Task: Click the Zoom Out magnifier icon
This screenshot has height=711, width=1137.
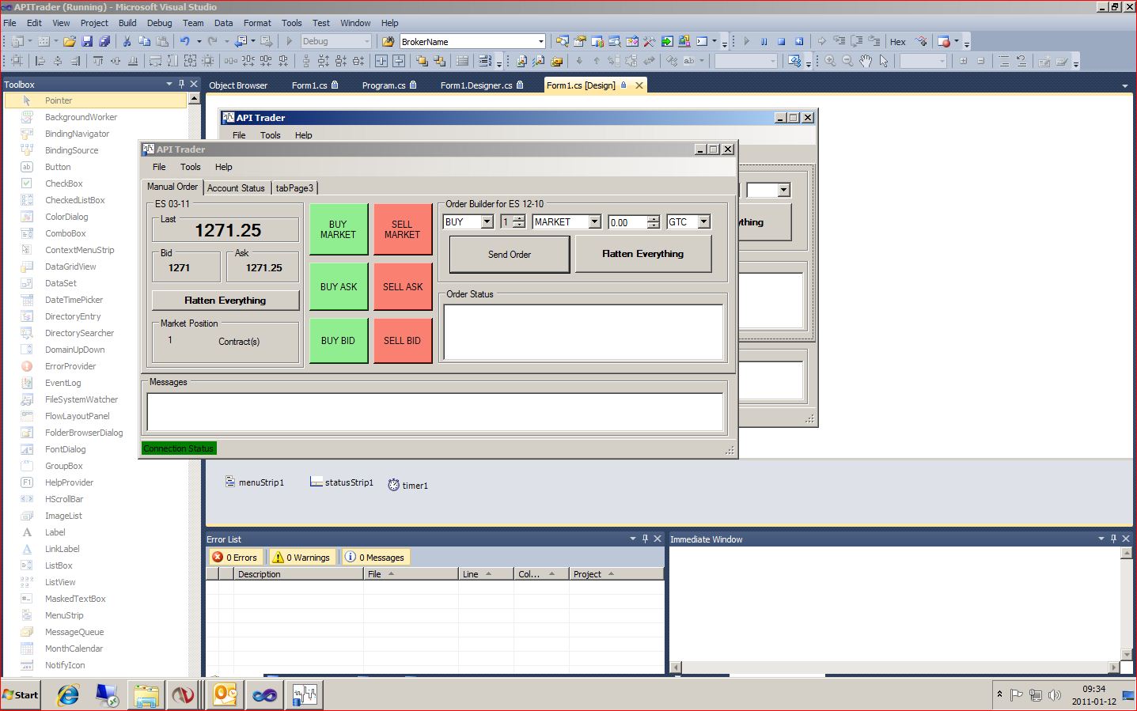Action: point(847,61)
